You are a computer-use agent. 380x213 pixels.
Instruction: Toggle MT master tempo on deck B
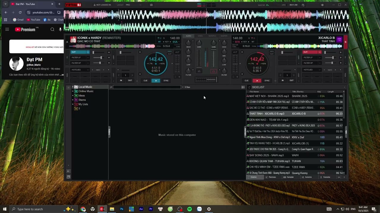[x=253, y=42]
